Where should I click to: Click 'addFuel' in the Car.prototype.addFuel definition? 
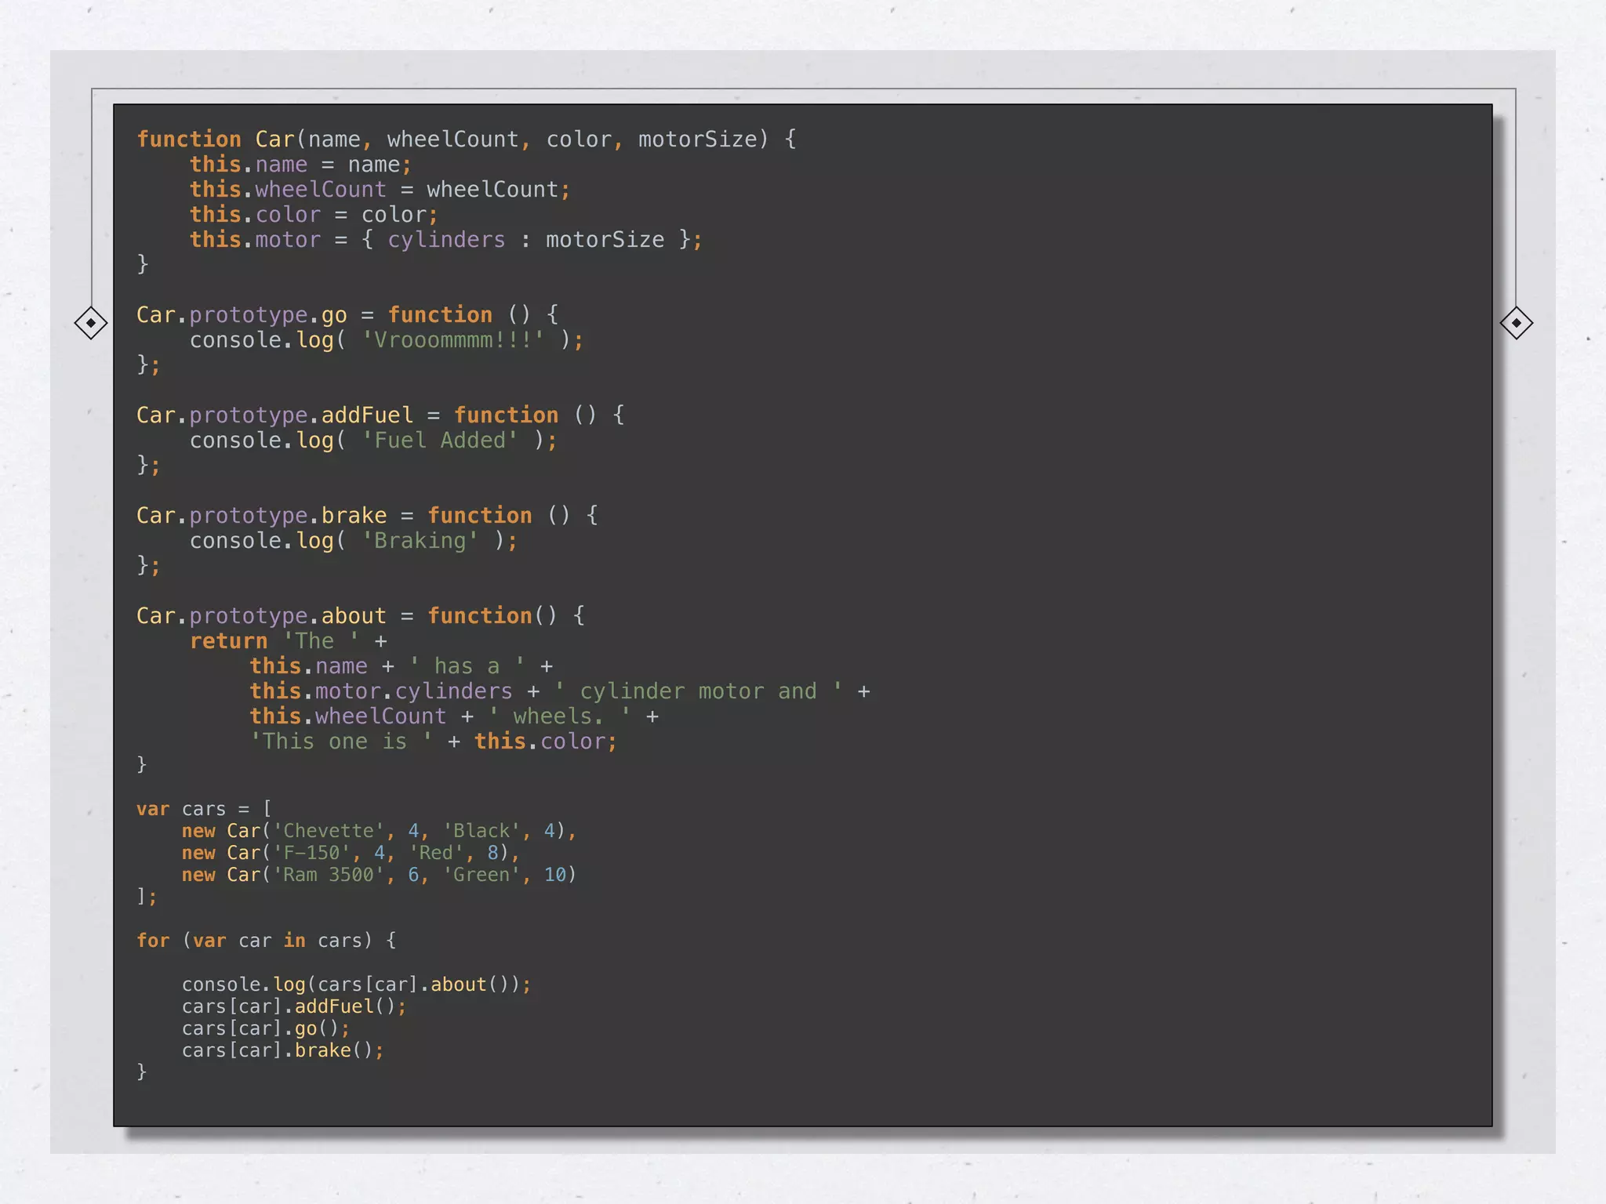[x=367, y=415]
